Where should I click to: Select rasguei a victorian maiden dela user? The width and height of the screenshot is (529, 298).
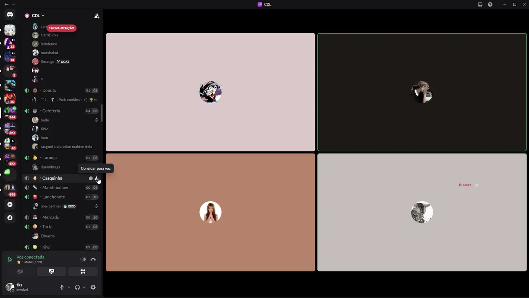(x=65, y=147)
